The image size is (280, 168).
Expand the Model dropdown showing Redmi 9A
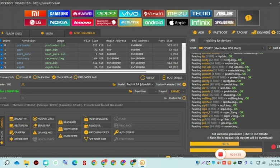tap(140, 84)
